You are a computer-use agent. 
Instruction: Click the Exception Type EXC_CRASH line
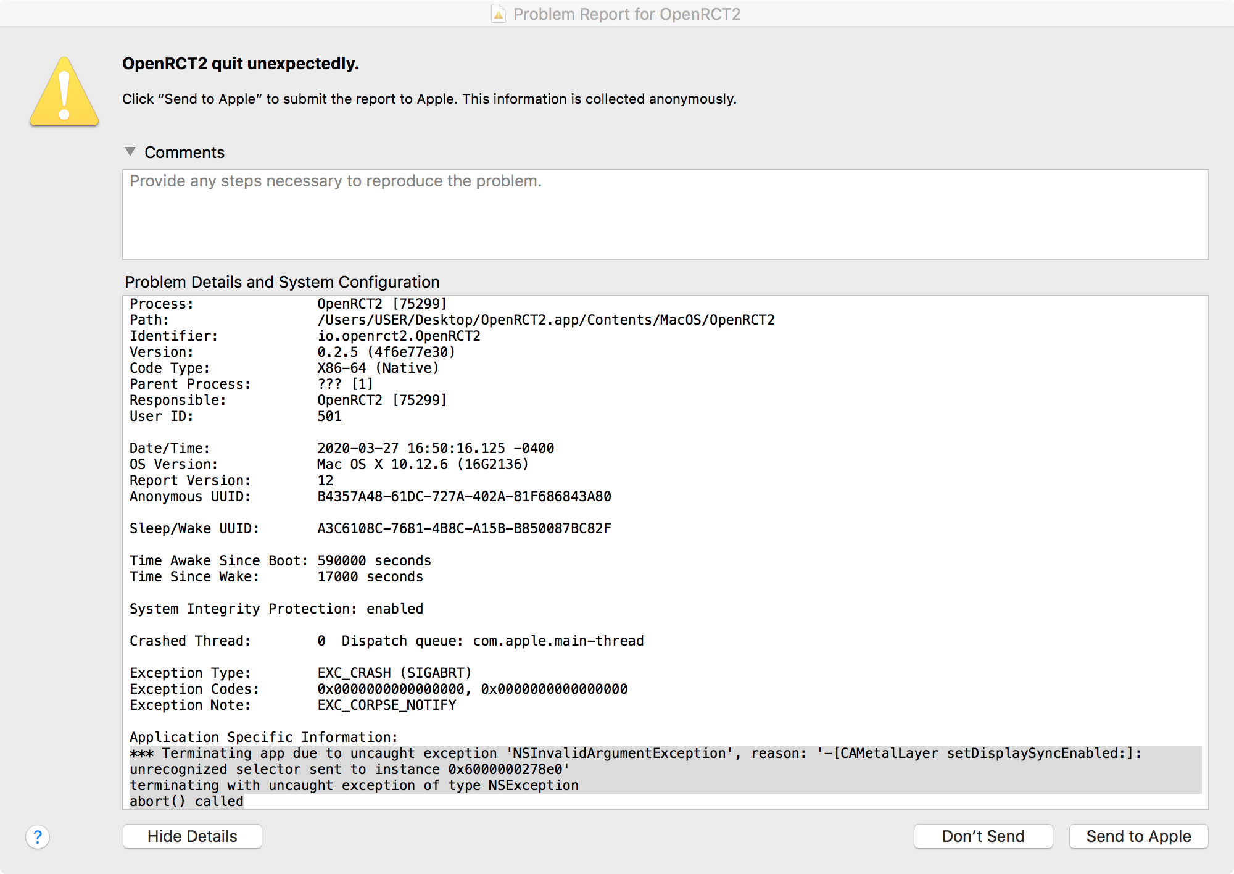pos(394,673)
